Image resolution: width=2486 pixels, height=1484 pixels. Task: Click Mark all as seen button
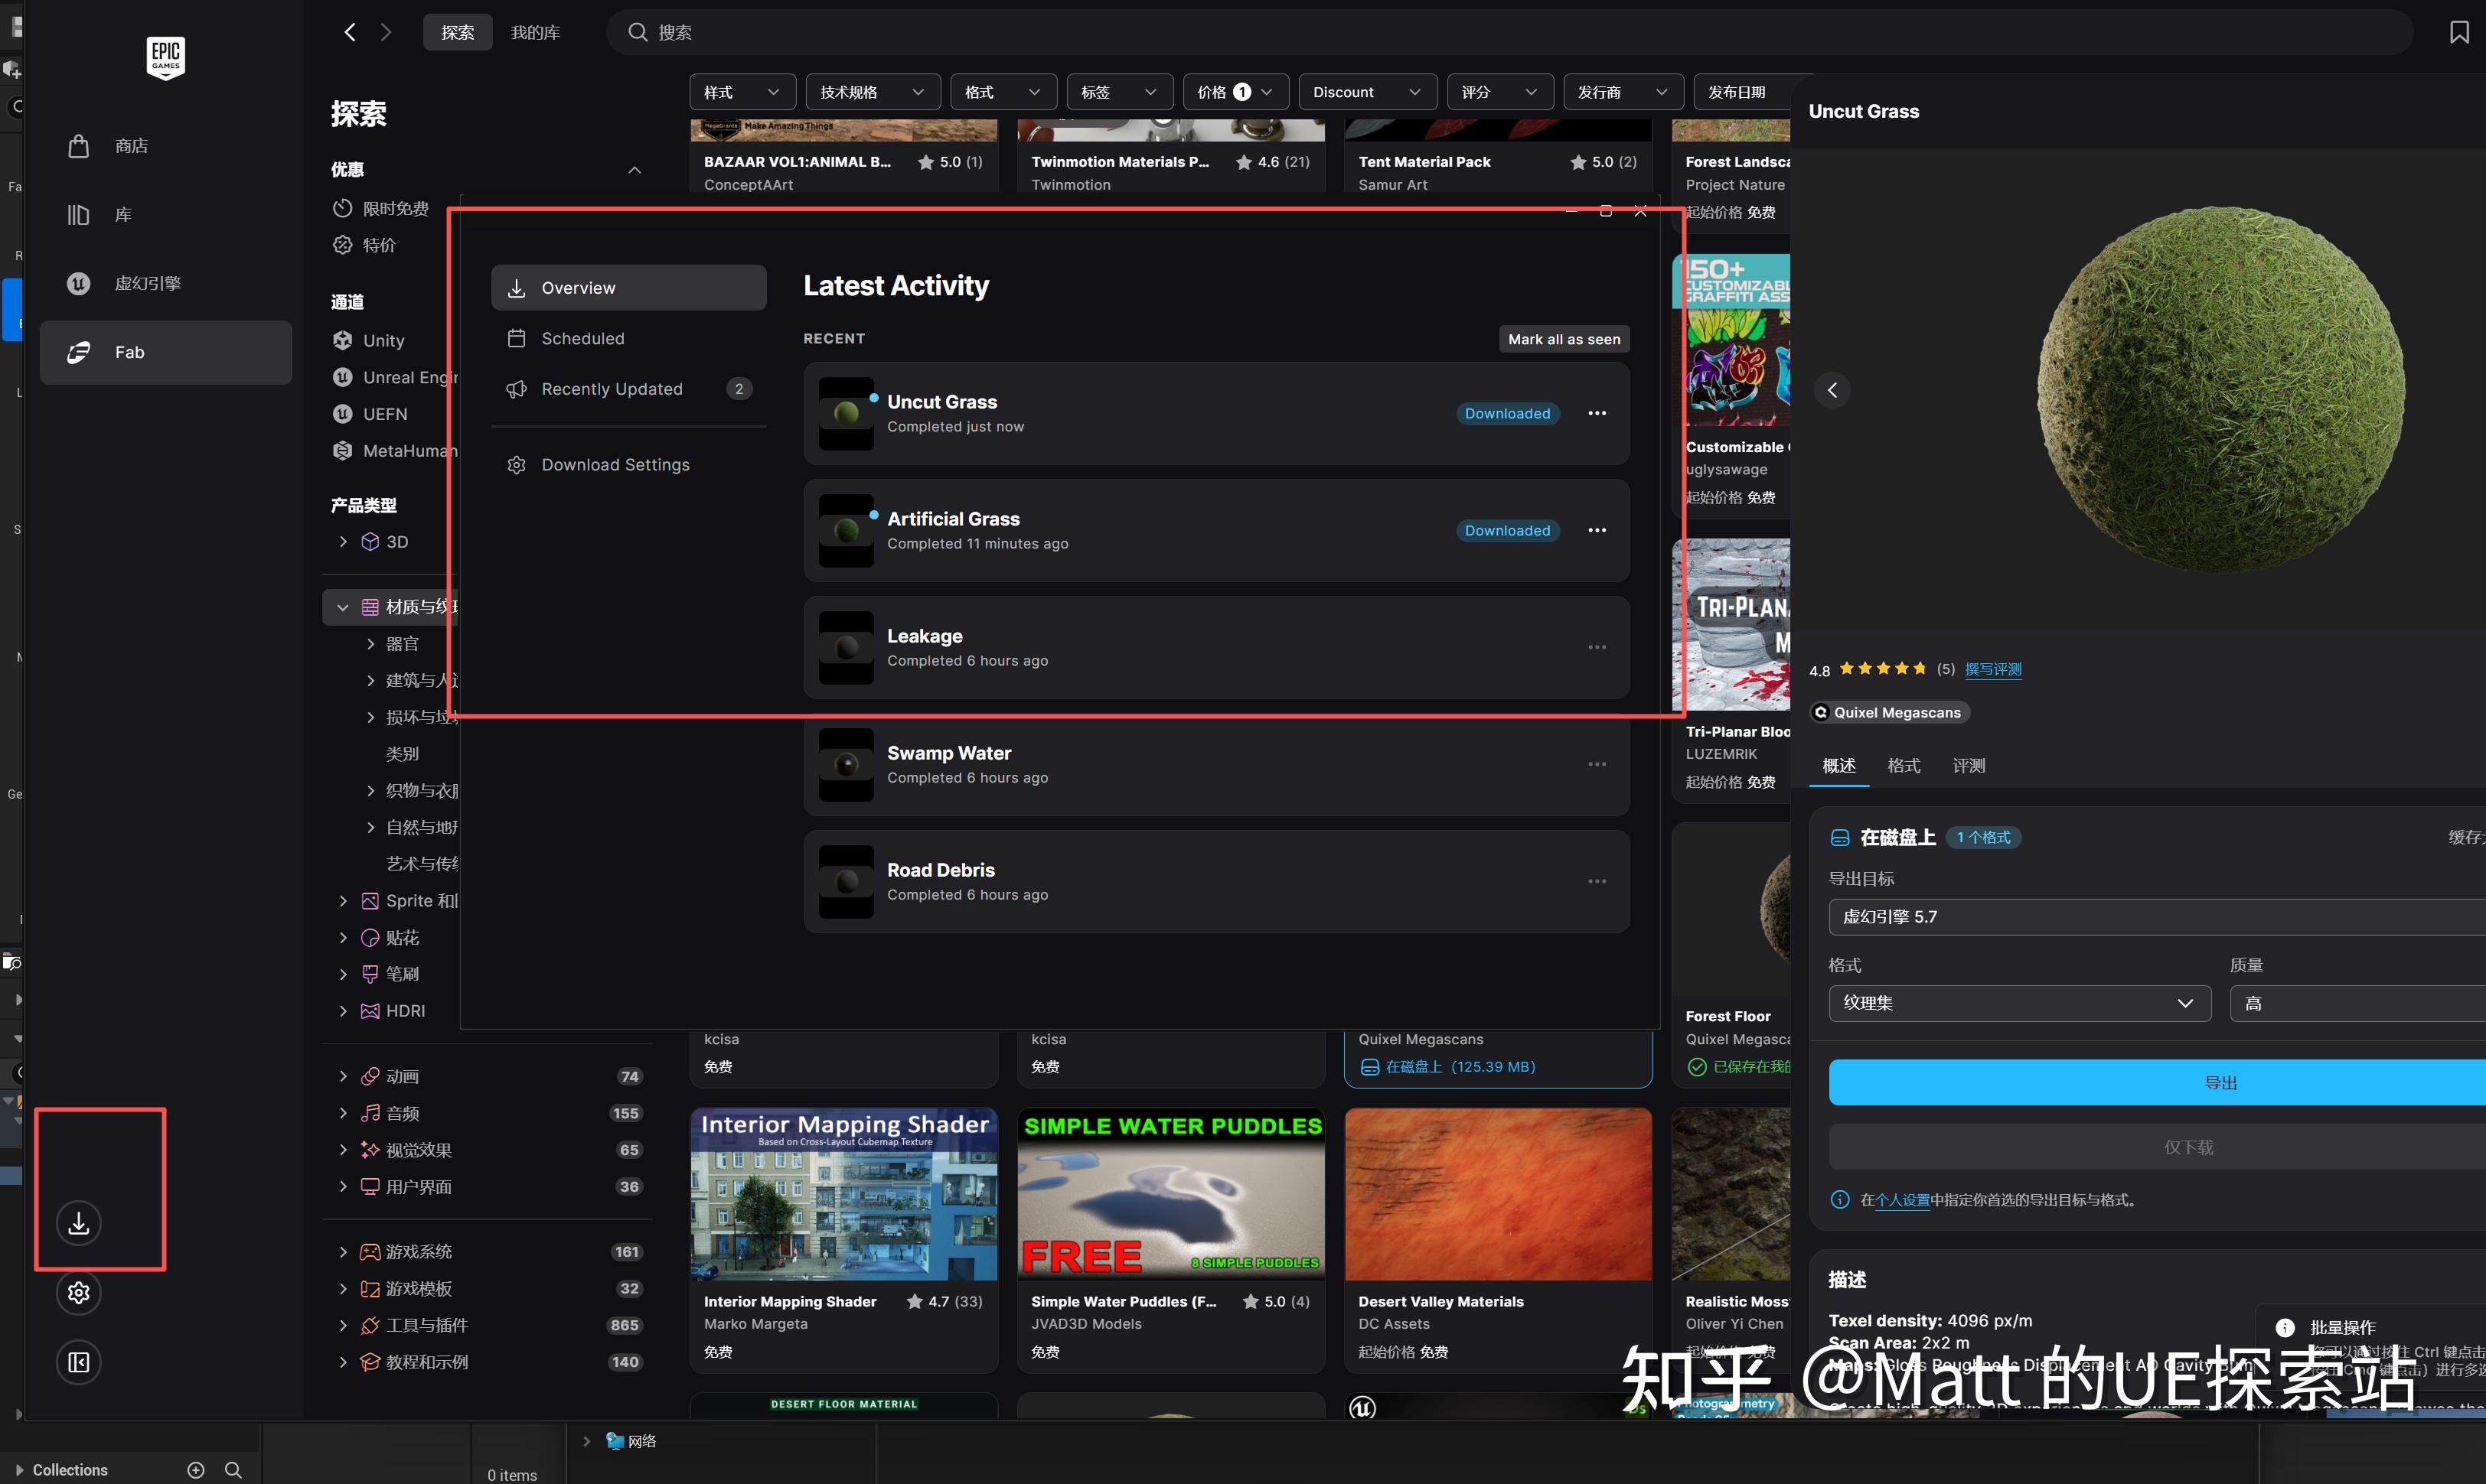click(1564, 339)
